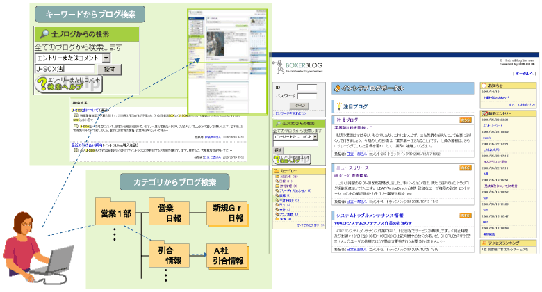Open the 新規Gr日報 folder stack
The image size is (542, 292).
(228, 213)
